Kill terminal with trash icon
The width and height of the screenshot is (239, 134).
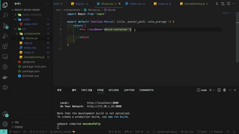[x=224, y=90]
